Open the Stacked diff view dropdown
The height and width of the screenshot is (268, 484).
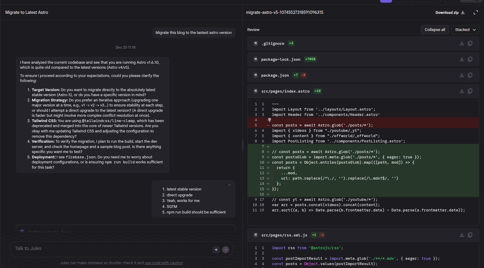point(465,30)
